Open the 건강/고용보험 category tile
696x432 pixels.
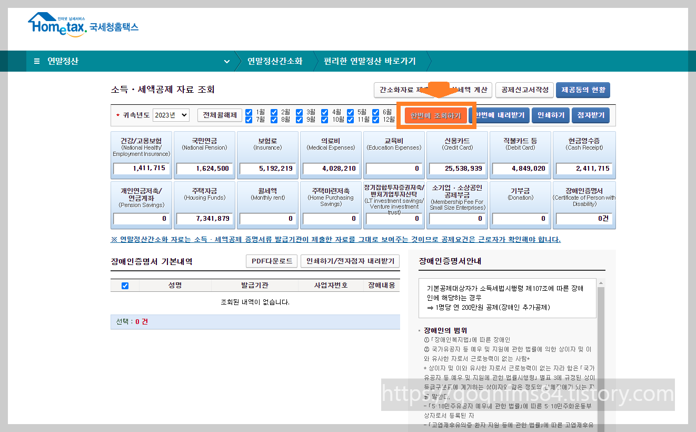pos(142,155)
